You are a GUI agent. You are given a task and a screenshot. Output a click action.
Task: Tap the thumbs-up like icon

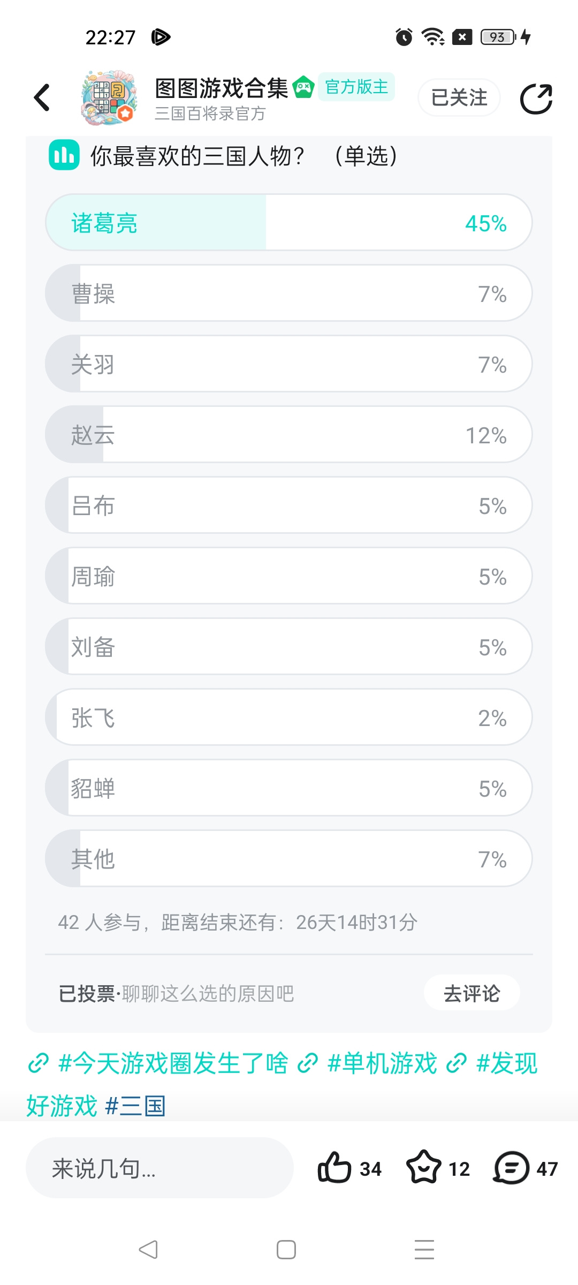pos(334,1168)
